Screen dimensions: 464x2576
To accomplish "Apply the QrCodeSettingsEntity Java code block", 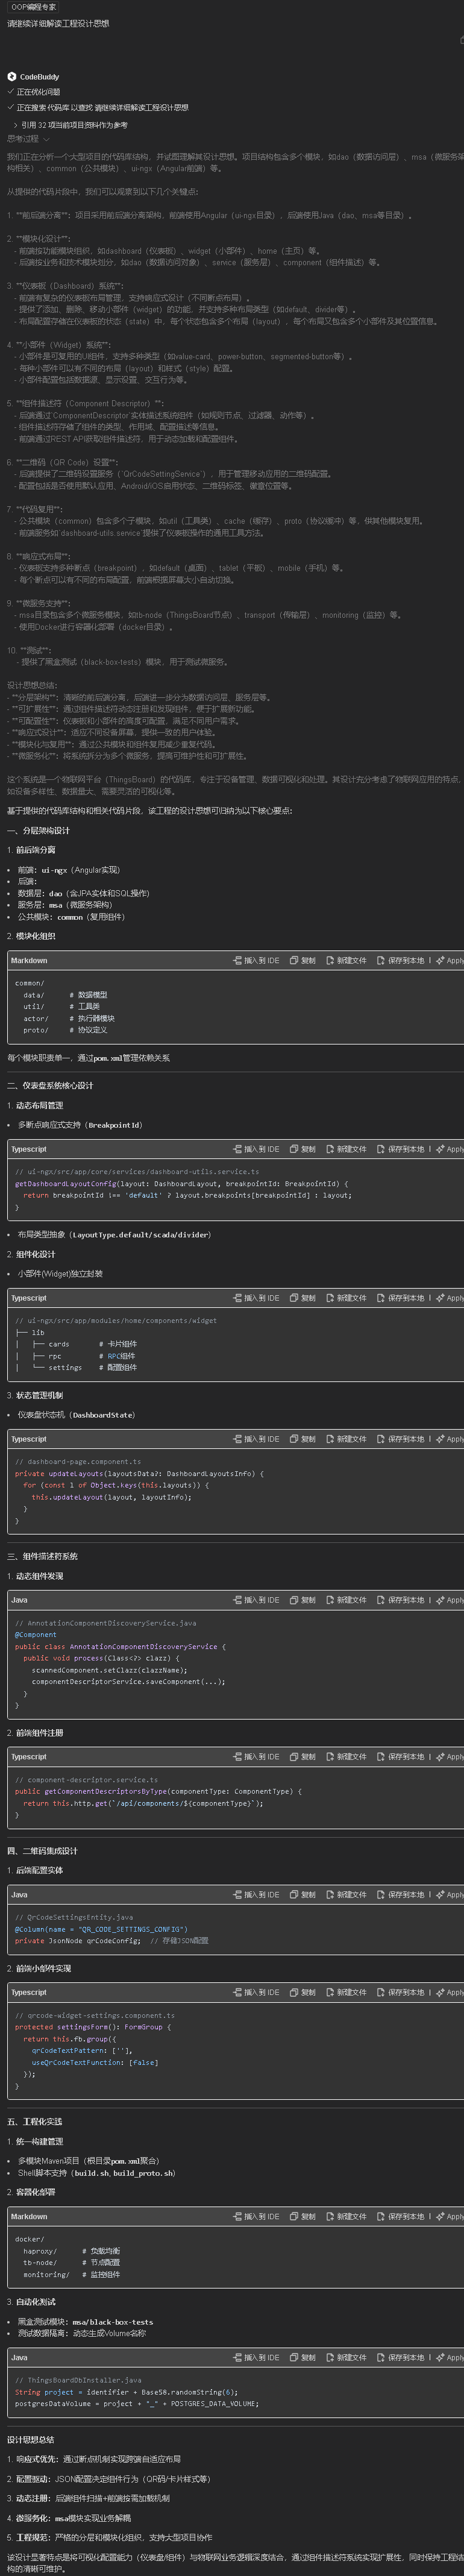I will (449, 1895).
